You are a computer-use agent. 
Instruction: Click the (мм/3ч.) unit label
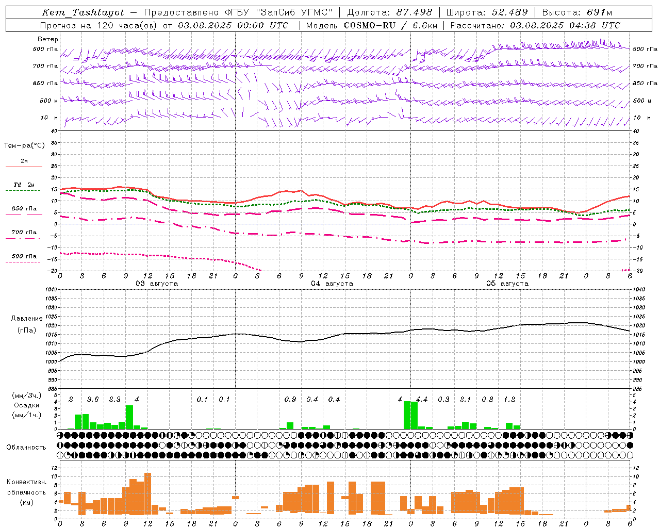(x=26, y=395)
